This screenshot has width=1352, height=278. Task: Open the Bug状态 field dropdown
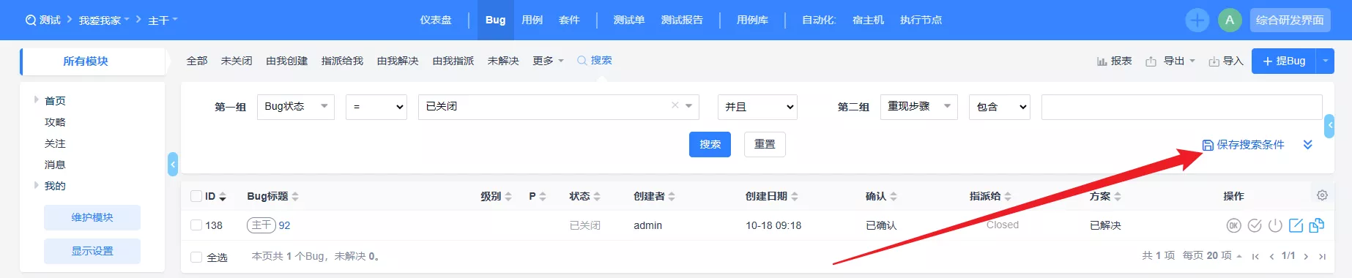tap(296, 107)
